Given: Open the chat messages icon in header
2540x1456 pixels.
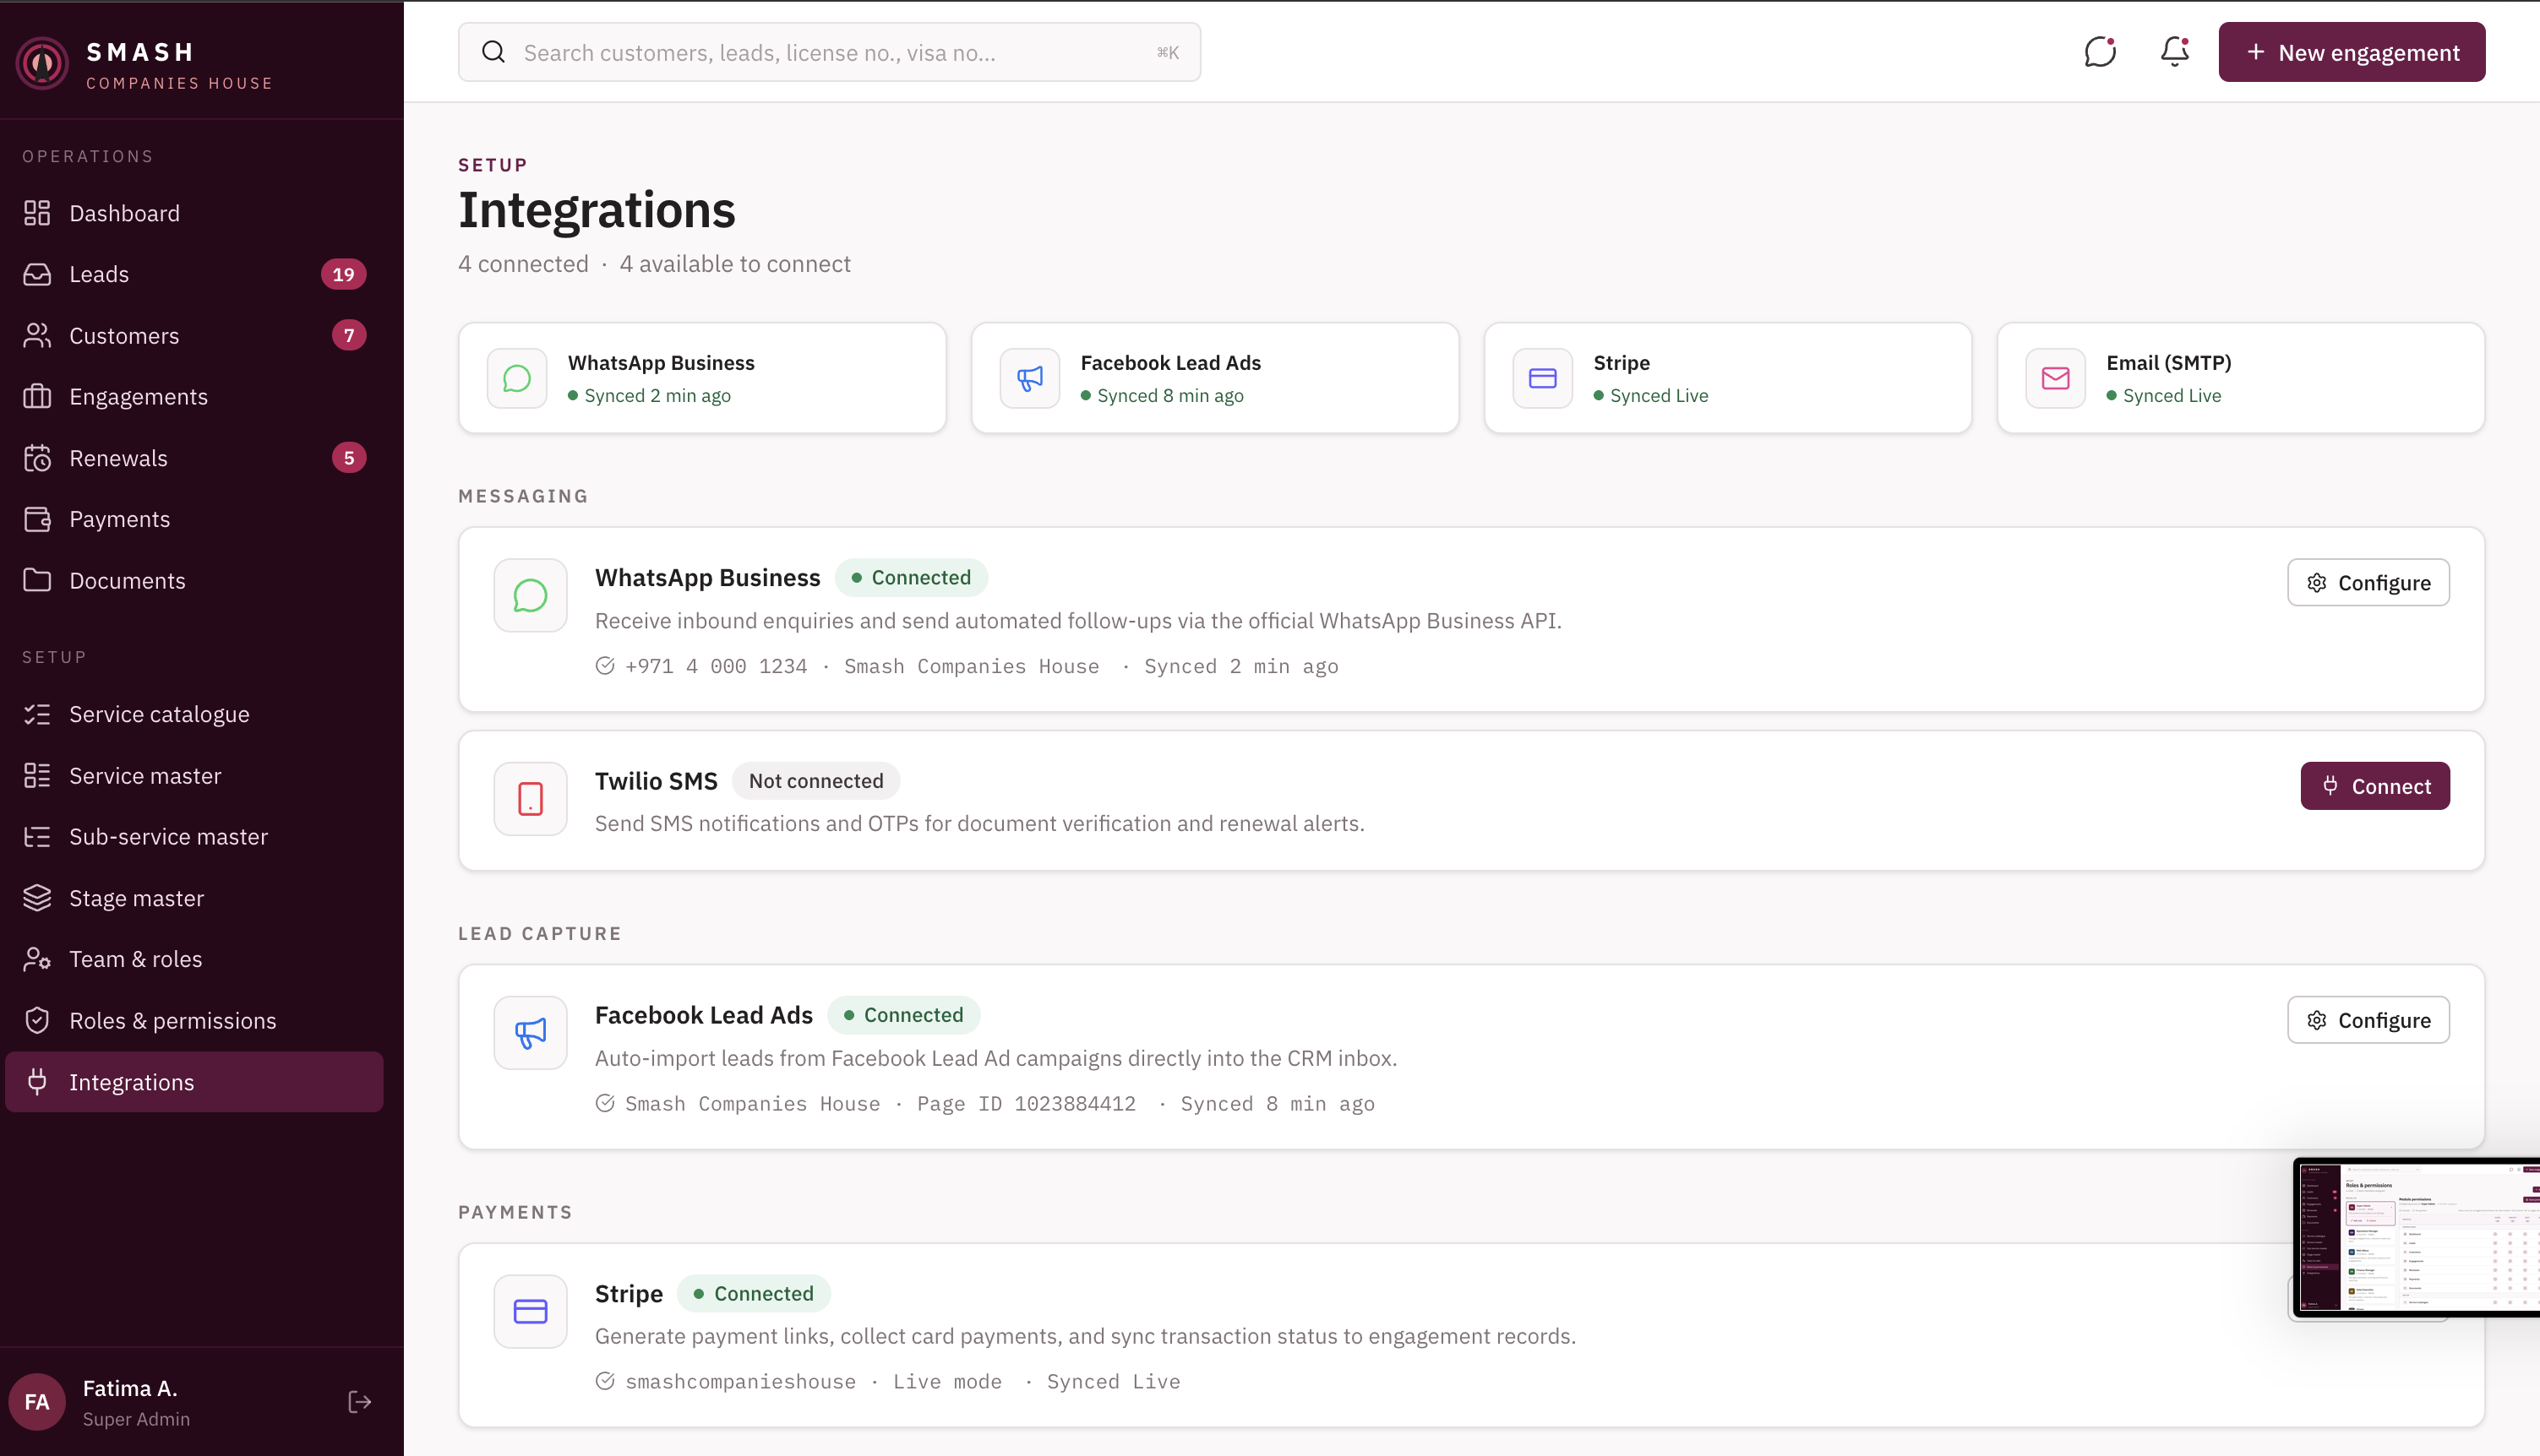Looking at the screenshot, I should pos(2099,52).
